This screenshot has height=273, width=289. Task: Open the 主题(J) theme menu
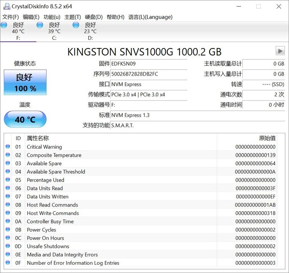[74, 17]
